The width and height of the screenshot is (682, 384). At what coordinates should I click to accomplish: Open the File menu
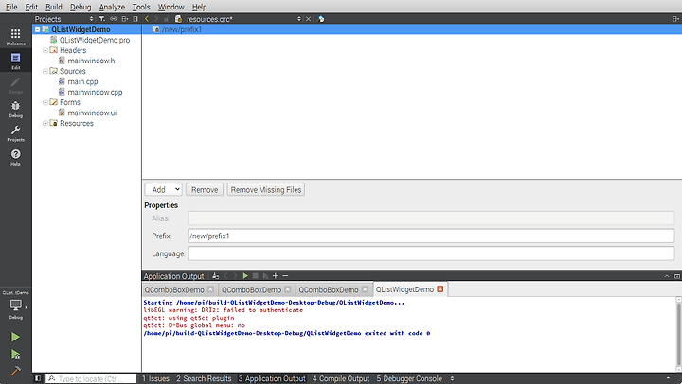(11, 7)
